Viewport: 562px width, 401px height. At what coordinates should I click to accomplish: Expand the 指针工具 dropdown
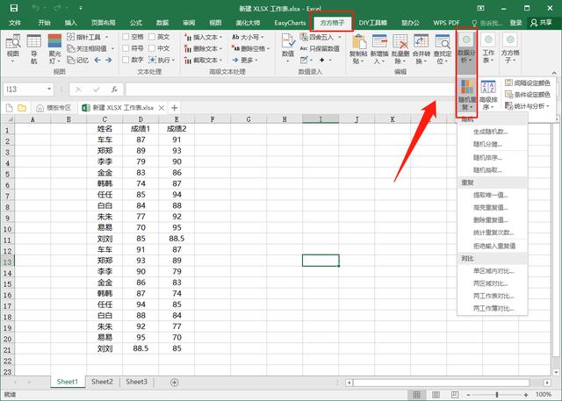(x=107, y=37)
